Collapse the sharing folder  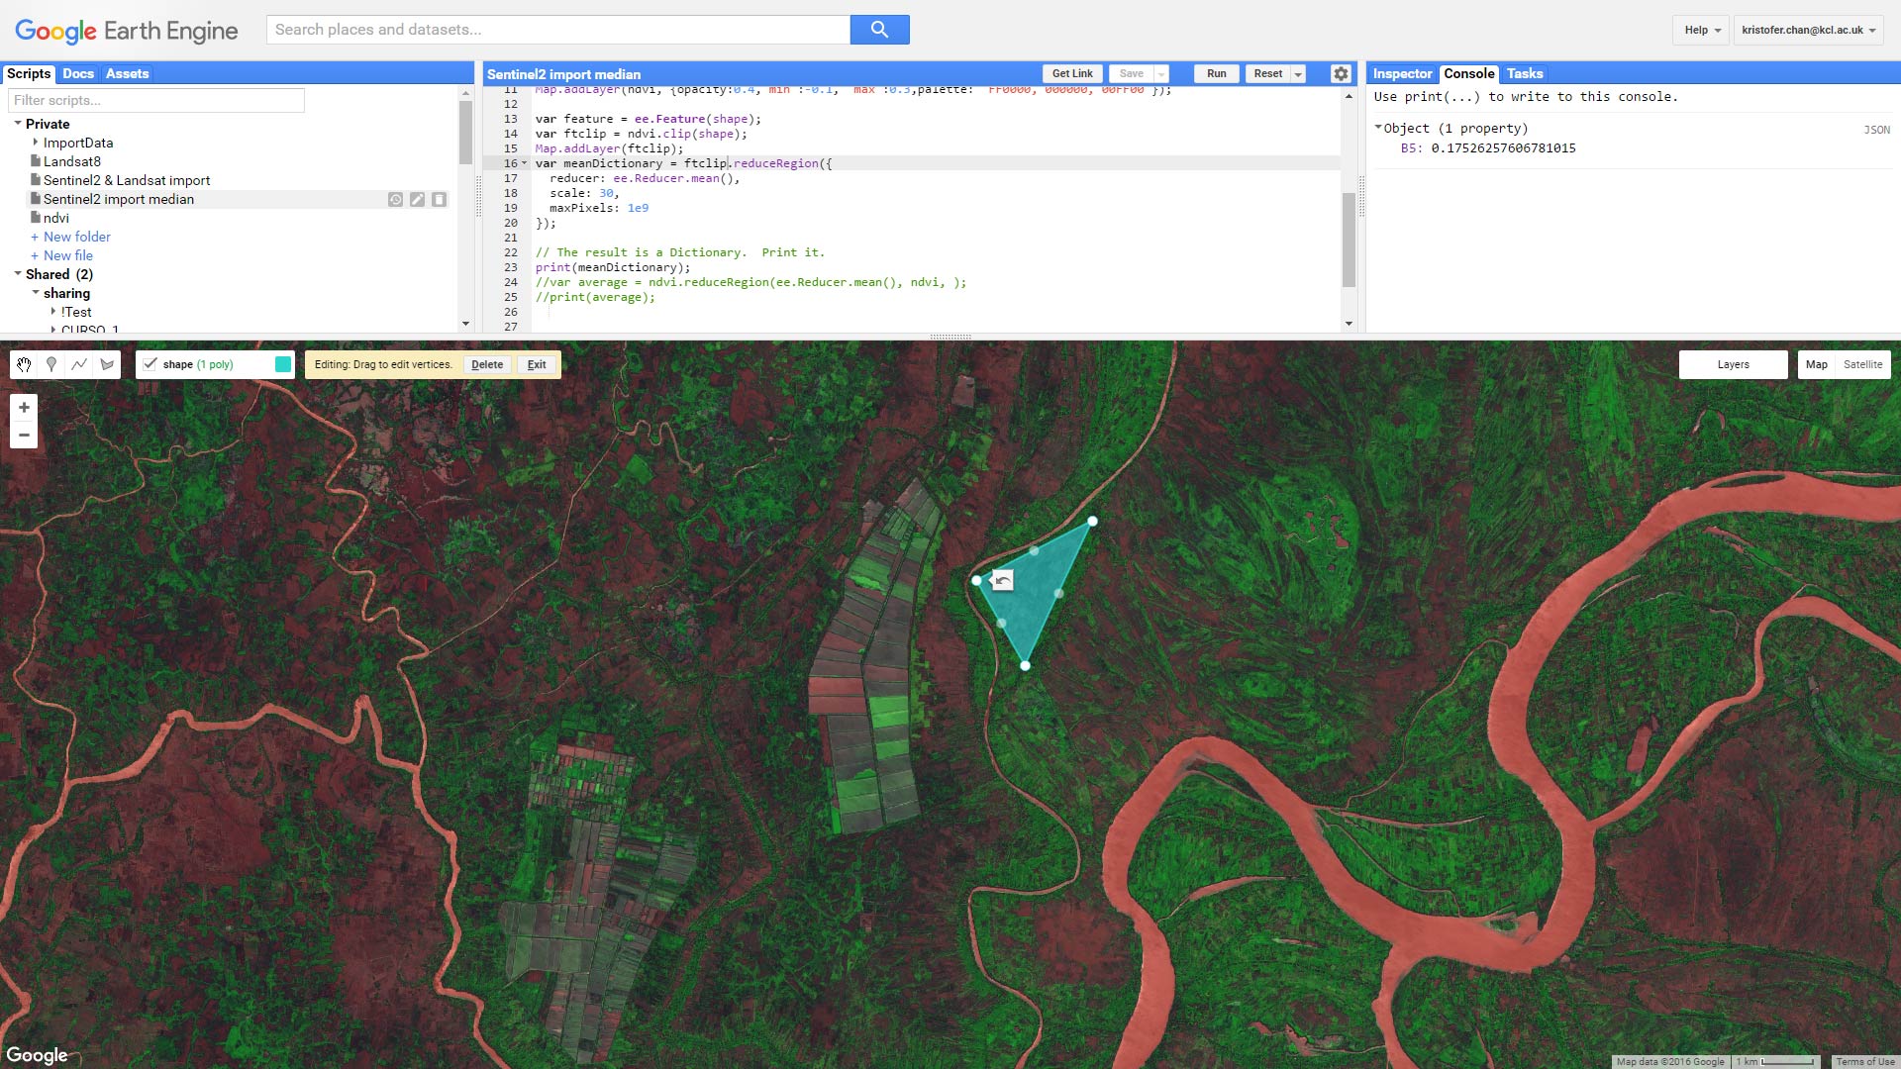point(36,293)
